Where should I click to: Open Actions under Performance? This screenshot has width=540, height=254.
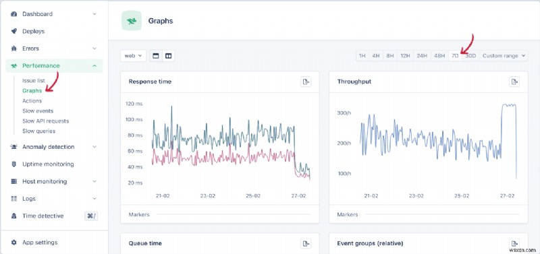(32, 100)
